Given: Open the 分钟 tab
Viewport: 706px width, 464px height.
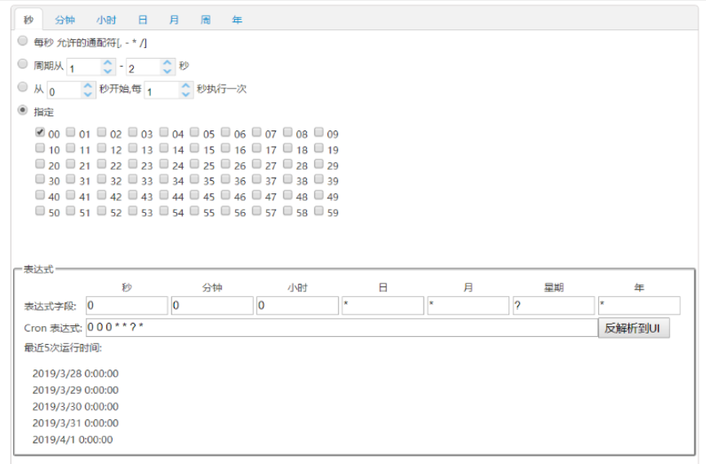Looking at the screenshot, I should 64,20.
